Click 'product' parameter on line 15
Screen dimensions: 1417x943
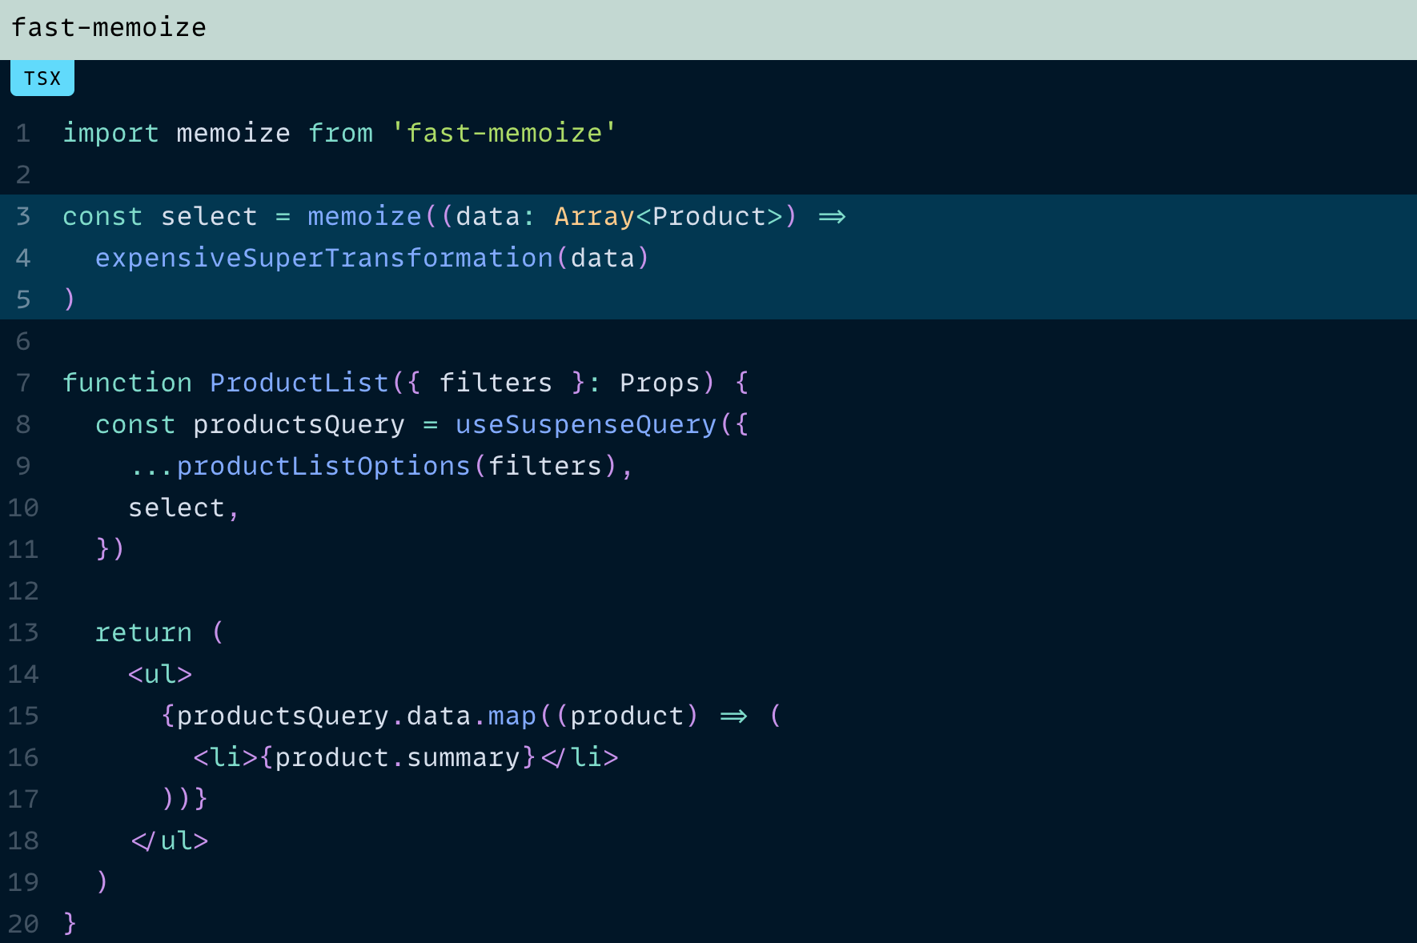pos(627,716)
